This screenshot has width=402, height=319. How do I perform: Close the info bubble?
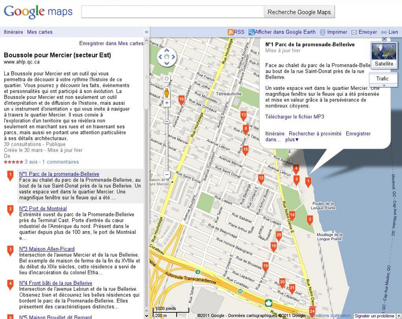[384, 39]
